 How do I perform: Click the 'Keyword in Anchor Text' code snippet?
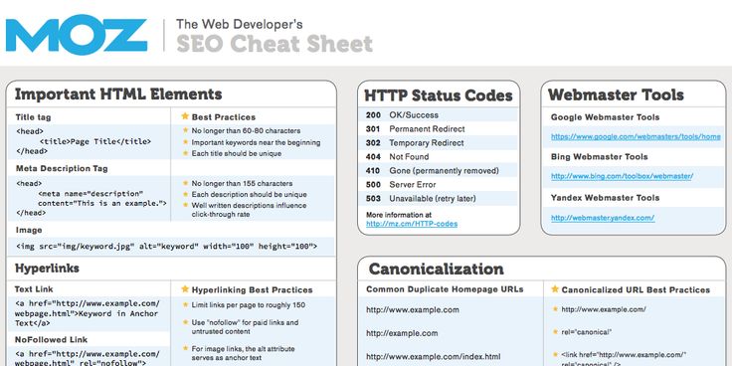coord(87,318)
